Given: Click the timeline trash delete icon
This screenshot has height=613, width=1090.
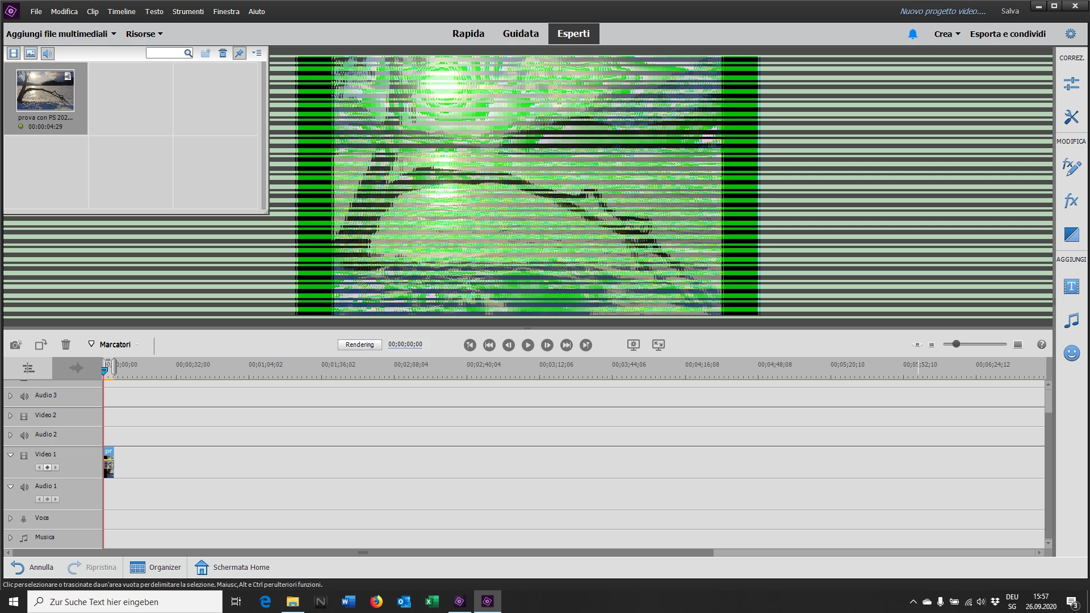Looking at the screenshot, I should point(66,345).
